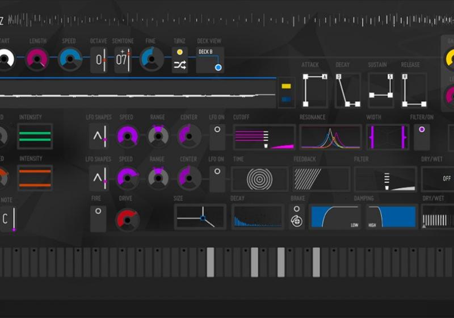This screenshot has height=318, width=454.
Task: Open LFO SHAPES selector in the Cutoff row
Action: pyautogui.click(x=99, y=136)
